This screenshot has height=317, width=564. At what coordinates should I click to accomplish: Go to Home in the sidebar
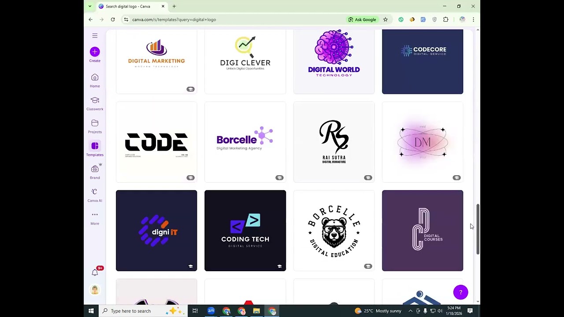95,81
